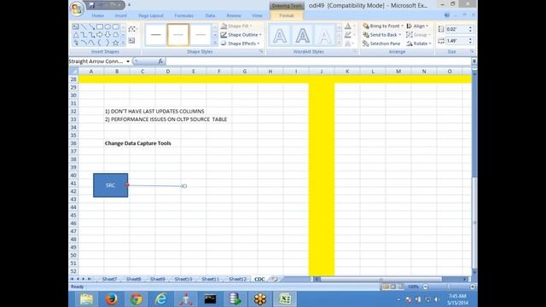Viewport: 546px width, 307px height.
Task: Edit the shape width field
Action: [x=456, y=41]
